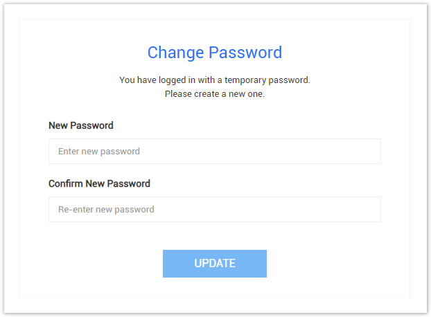Click the blue UPDATE button
This screenshot has width=431, height=317.
point(215,264)
